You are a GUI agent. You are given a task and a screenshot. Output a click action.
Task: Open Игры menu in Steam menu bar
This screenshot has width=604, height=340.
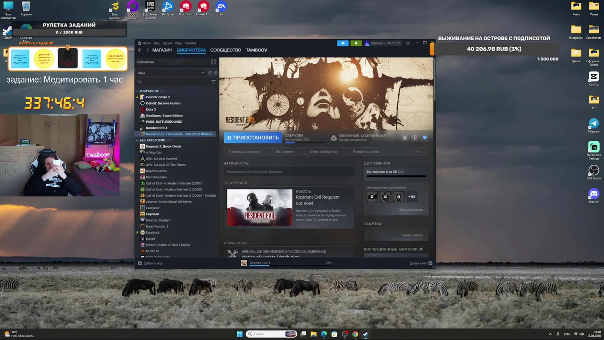click(178, 43)
